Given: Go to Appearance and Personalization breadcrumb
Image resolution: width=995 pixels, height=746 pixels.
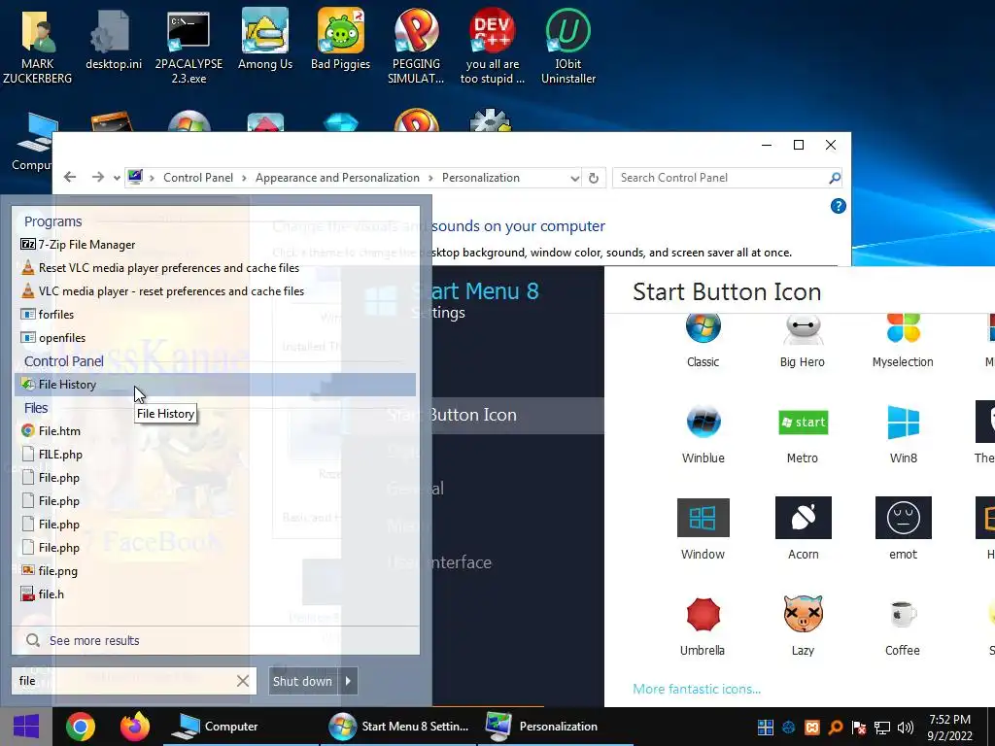Looking at the screenshot, I should pyautogui.click(x=337, y=179).
